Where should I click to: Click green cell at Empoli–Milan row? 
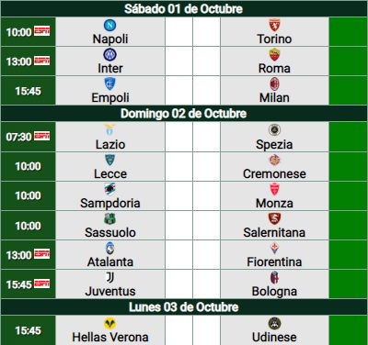pos(348,91)
